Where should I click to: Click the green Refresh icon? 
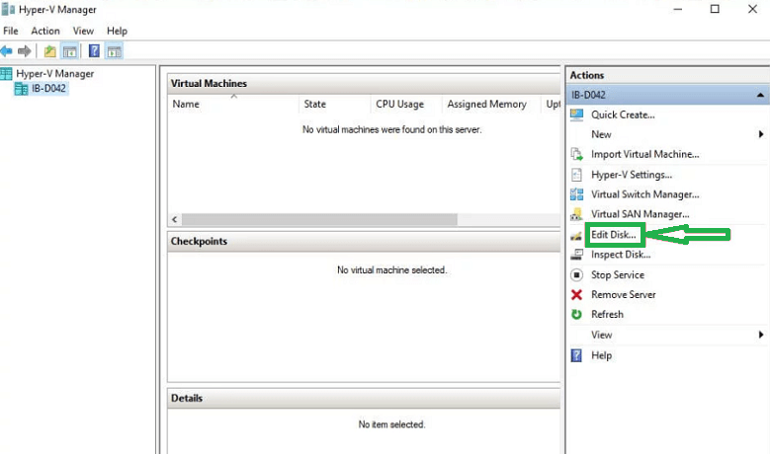(x=576, y=314)
